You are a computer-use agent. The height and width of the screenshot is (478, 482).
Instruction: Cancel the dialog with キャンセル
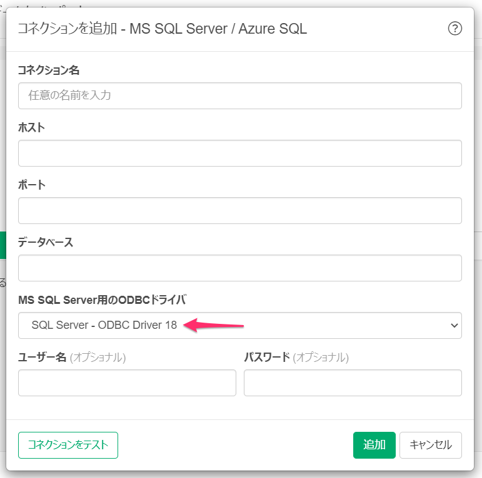(x=430, y=445)
